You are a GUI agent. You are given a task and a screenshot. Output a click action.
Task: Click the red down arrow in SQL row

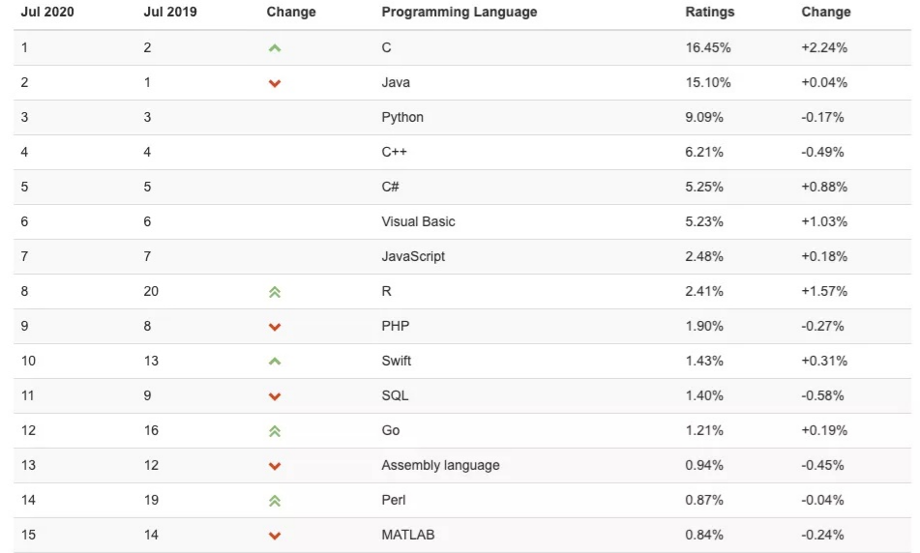point(274,396)
